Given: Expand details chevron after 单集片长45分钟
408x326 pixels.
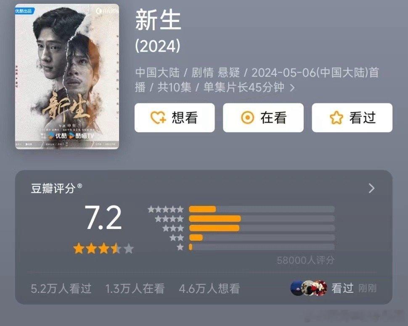Looking at the screenshot, I should 292,88.
